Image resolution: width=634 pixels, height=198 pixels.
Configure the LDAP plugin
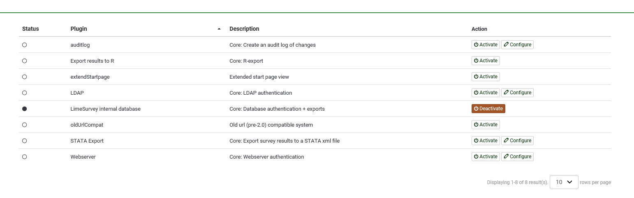pyautogui.click(x=517, y=93)
